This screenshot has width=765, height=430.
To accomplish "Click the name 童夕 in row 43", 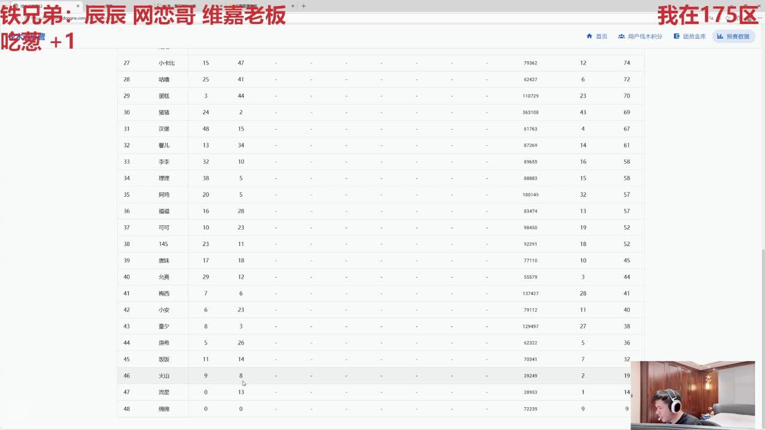I will pyautogui.click(x=164, y=326).
